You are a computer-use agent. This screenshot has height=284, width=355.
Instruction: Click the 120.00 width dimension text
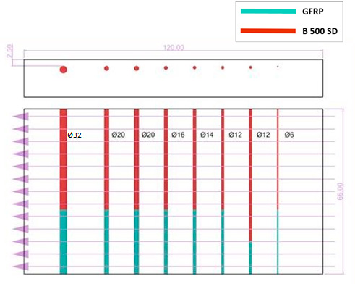[x=174, y=47]
